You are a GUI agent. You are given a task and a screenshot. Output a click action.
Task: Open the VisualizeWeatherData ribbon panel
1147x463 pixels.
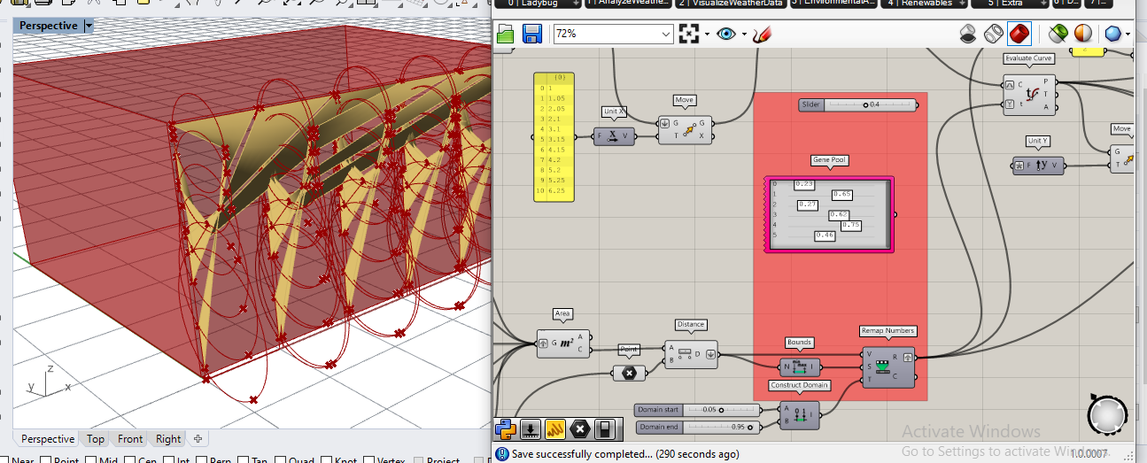[729, 4]
